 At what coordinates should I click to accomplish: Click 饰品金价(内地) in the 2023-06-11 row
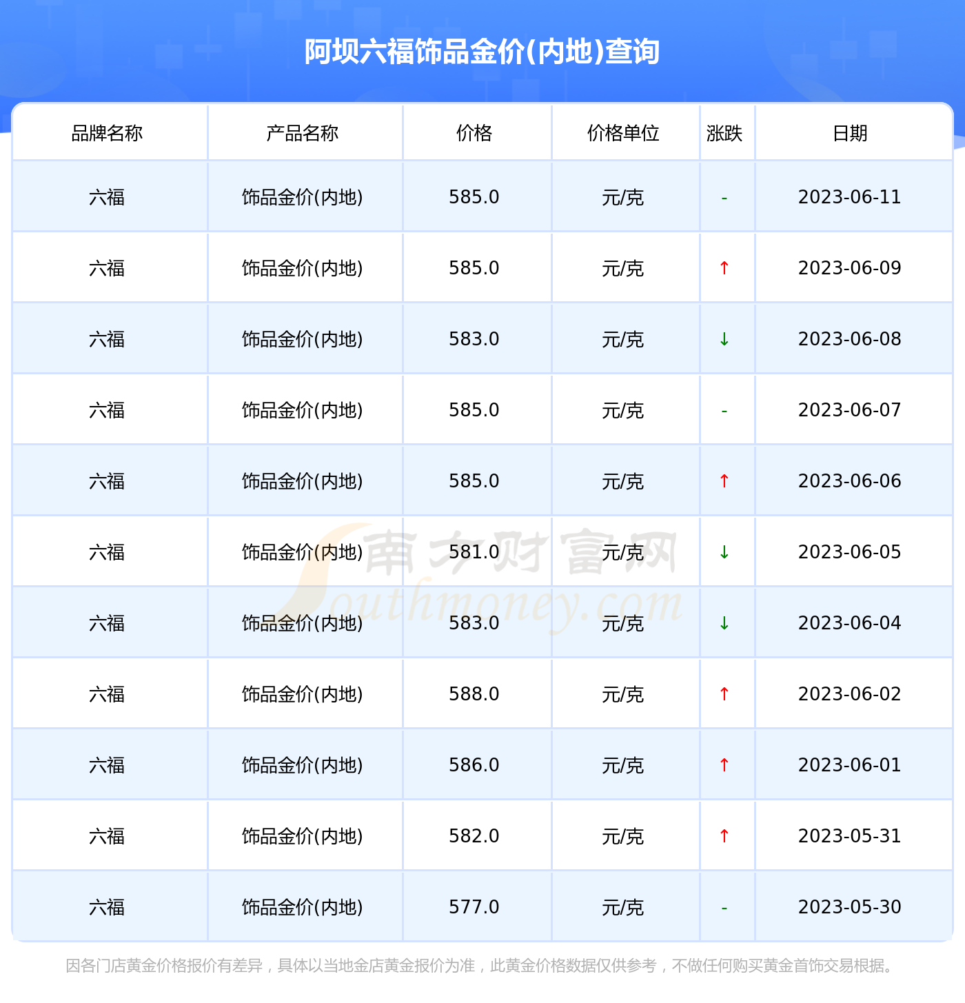[x=303, y=197]
